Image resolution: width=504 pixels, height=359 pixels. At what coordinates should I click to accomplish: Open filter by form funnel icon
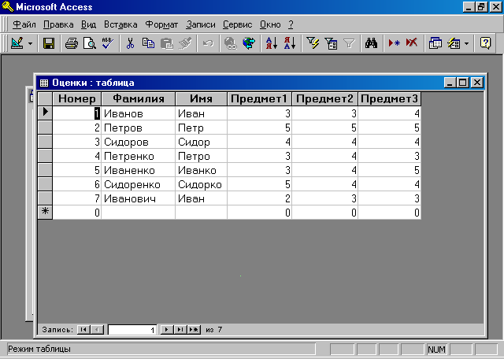(331, 43)
